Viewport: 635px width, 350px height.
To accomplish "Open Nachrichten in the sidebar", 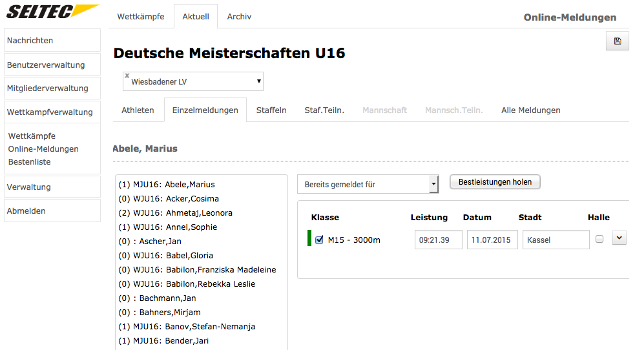I will point(52,40).
